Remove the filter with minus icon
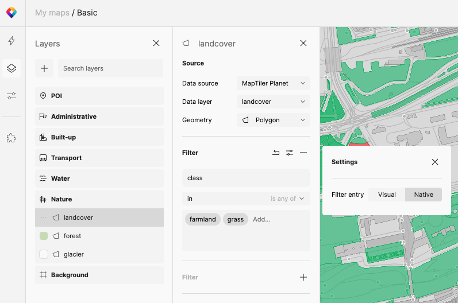 click(x=303, y=153)
